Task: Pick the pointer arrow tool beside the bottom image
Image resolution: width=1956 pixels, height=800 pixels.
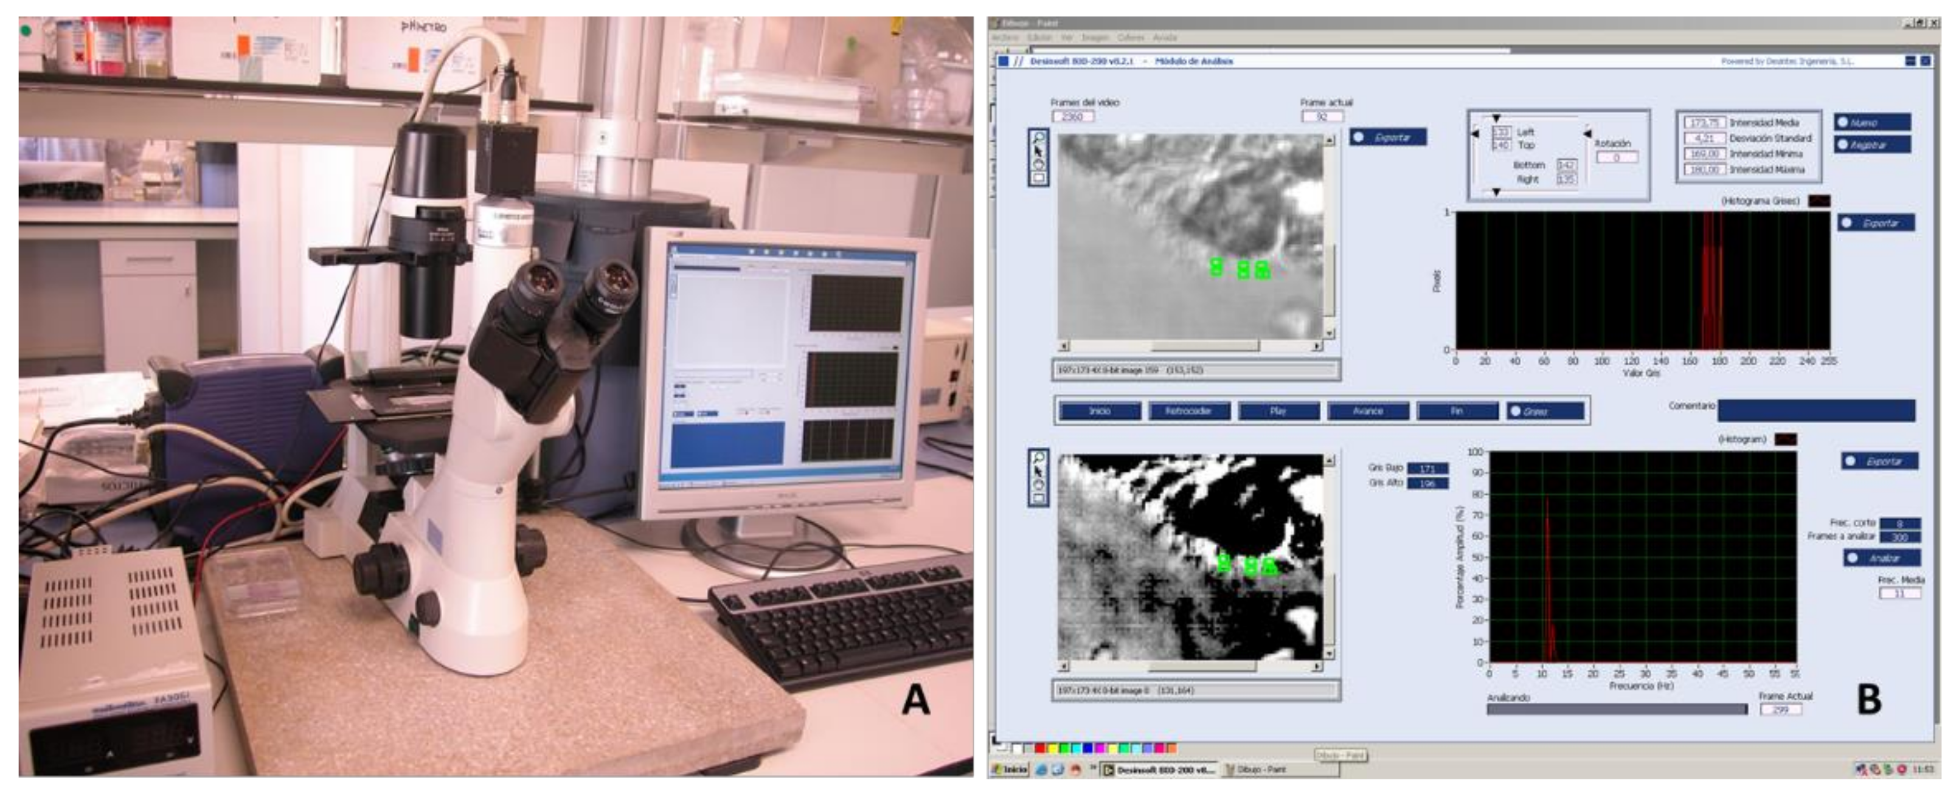Action: (x=1039, y=471)
